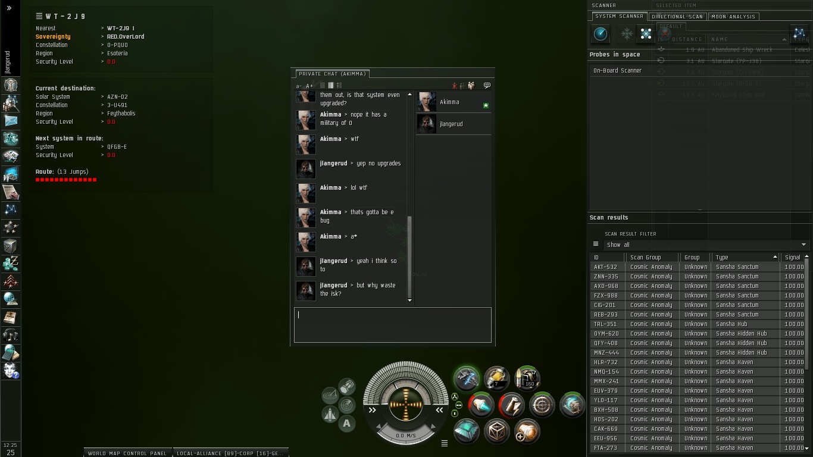This screenshot has width=813, height=457.
Task: Sort scan results by Scan Group column
Action: coord(652,257)
